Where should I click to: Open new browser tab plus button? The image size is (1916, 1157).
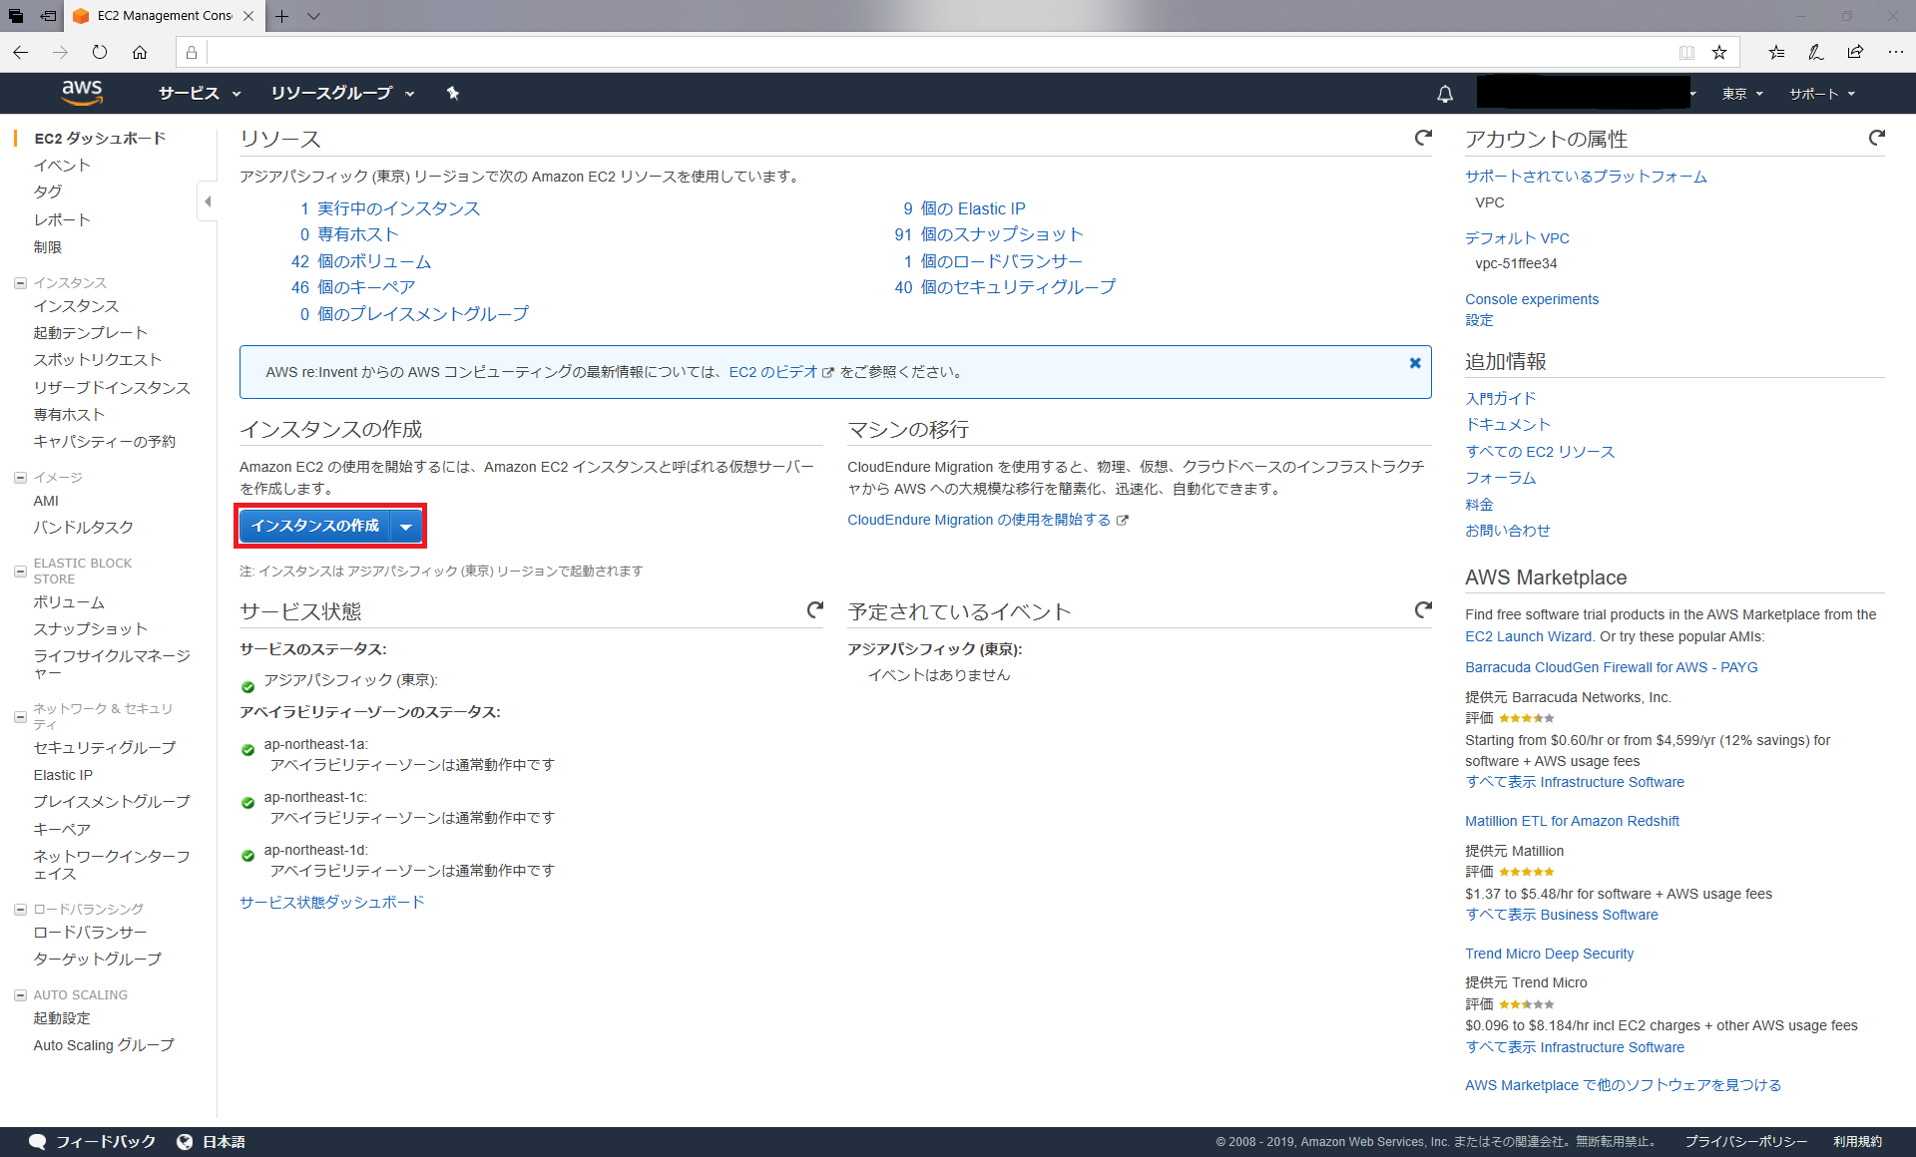282,16
